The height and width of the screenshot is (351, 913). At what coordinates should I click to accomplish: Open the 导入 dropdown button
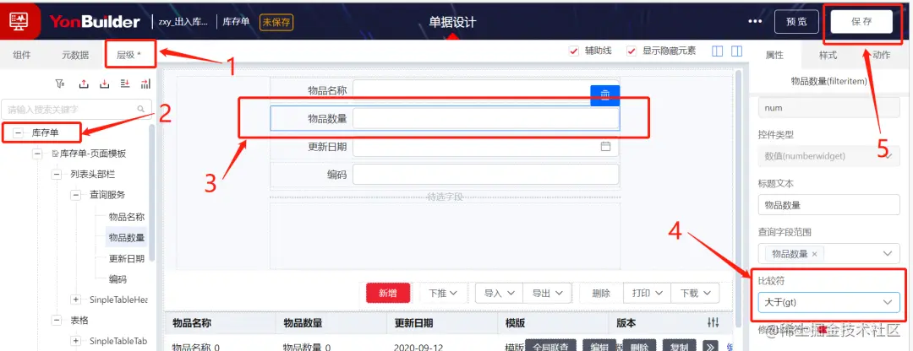499,294
